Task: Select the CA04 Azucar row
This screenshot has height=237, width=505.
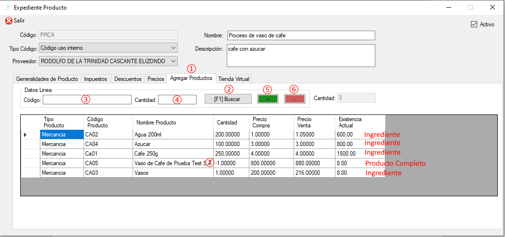Action: [203, 144]
